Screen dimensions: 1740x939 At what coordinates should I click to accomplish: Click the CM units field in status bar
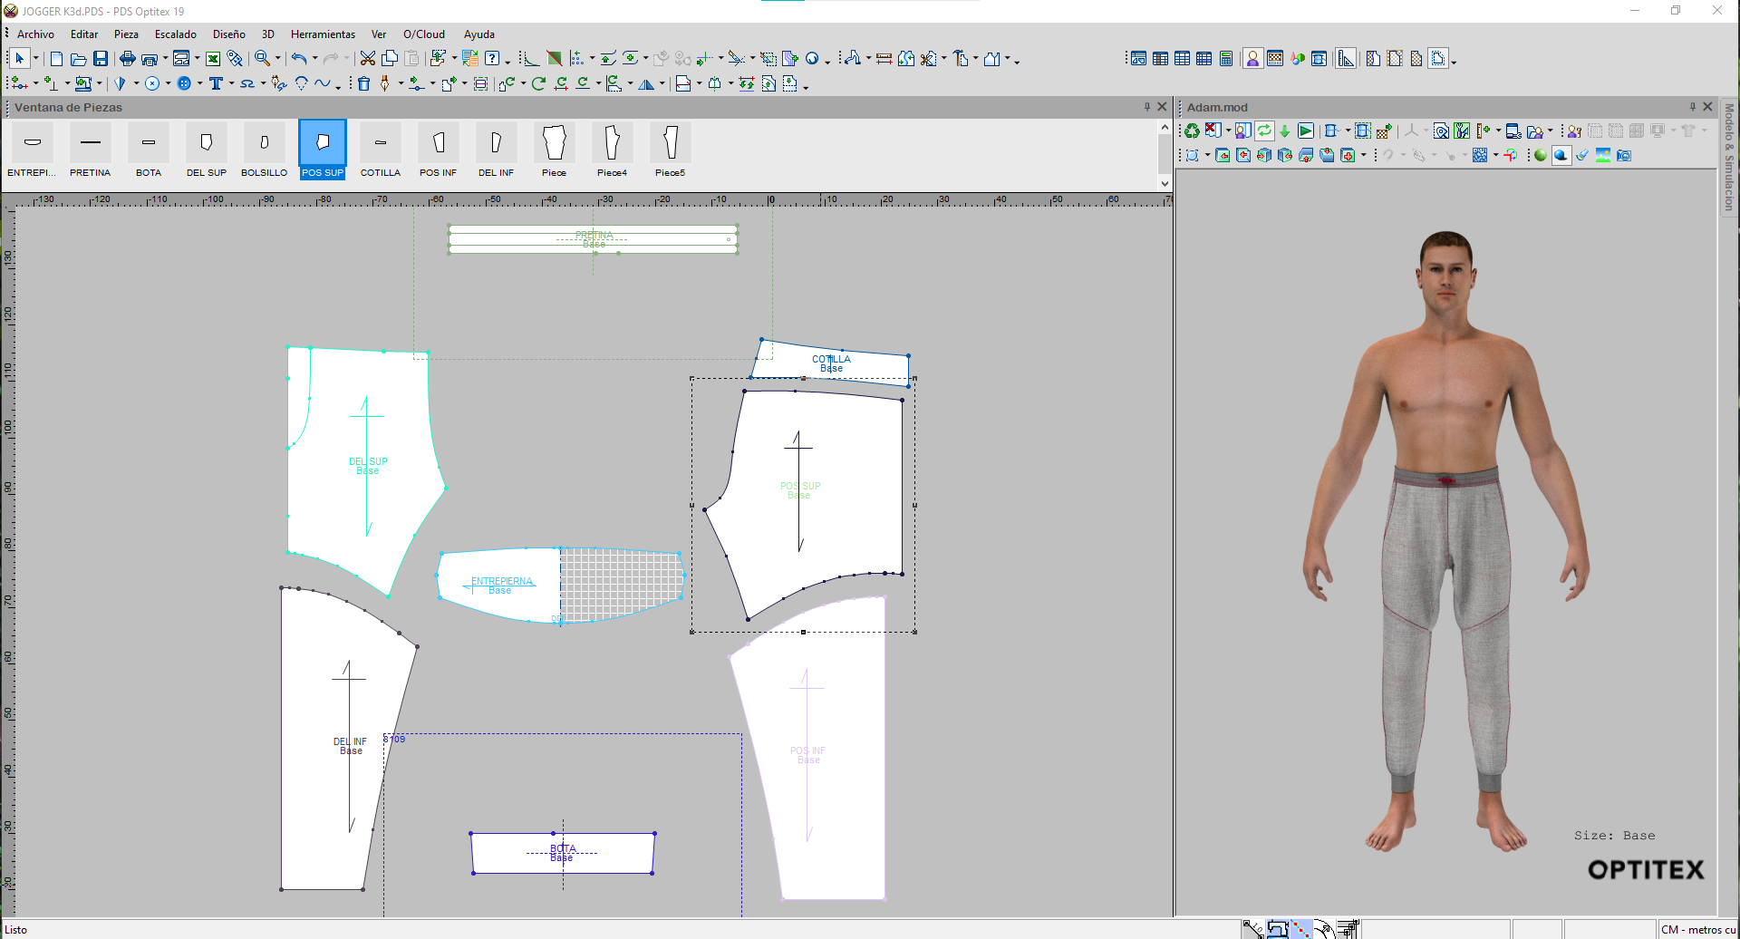pos(1697,929)
